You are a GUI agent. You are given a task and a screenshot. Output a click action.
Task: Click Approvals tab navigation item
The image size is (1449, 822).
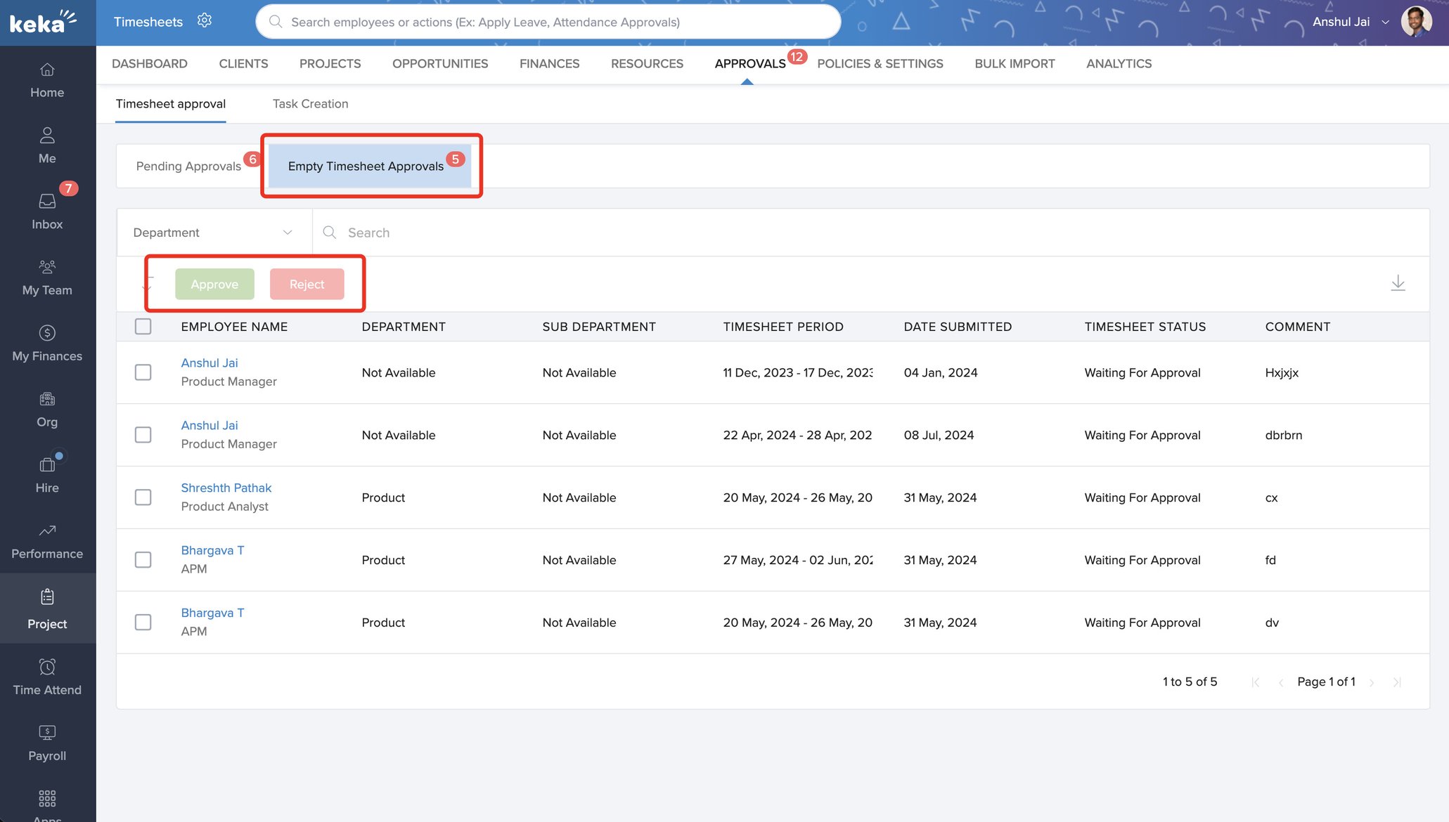(750, 63)
